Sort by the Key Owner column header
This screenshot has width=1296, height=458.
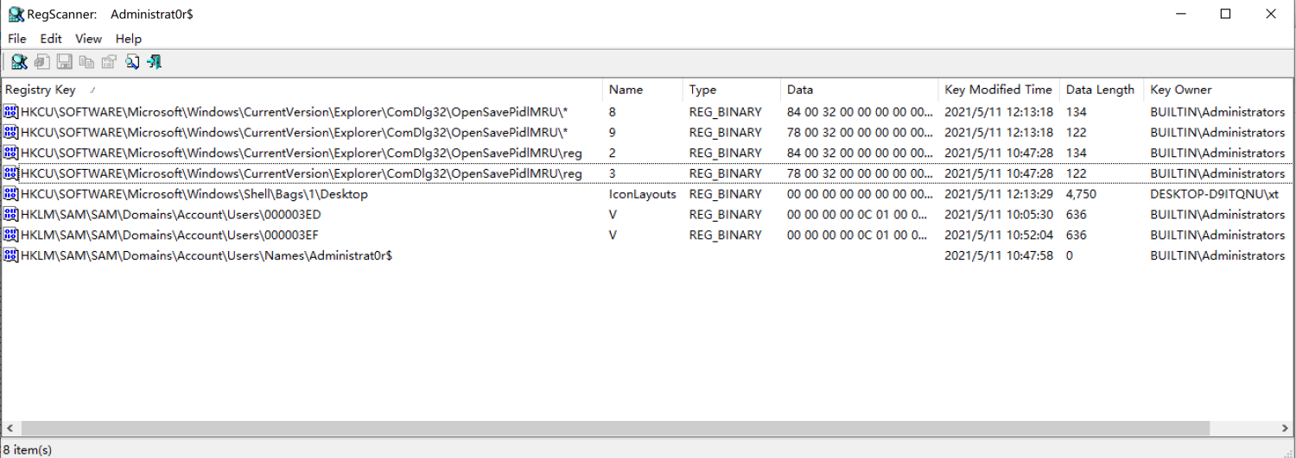1218,90
